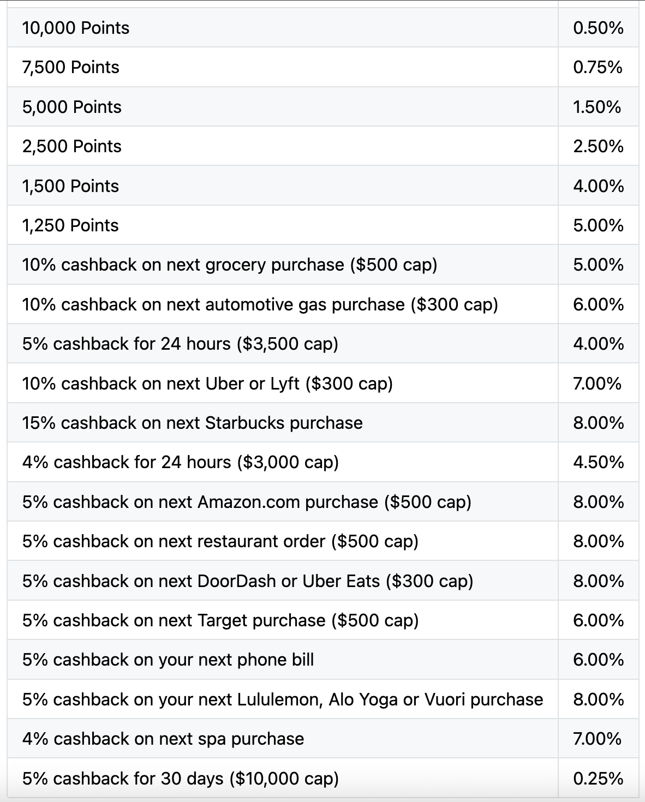Click the Amazon.com purchase cashback row
Image resolution: width=645 pixels, height=802 pixels.
pos(247,502)
